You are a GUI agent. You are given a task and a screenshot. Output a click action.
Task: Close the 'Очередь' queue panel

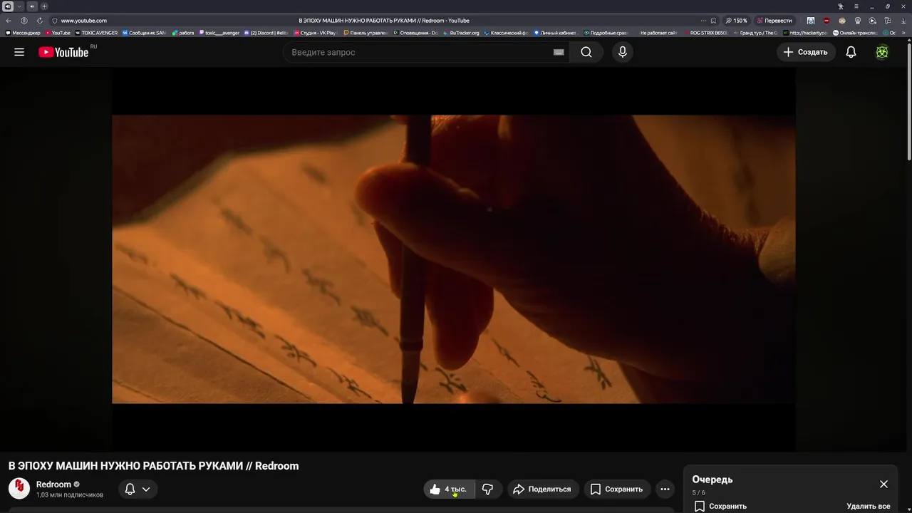click(x=883, y=484)
